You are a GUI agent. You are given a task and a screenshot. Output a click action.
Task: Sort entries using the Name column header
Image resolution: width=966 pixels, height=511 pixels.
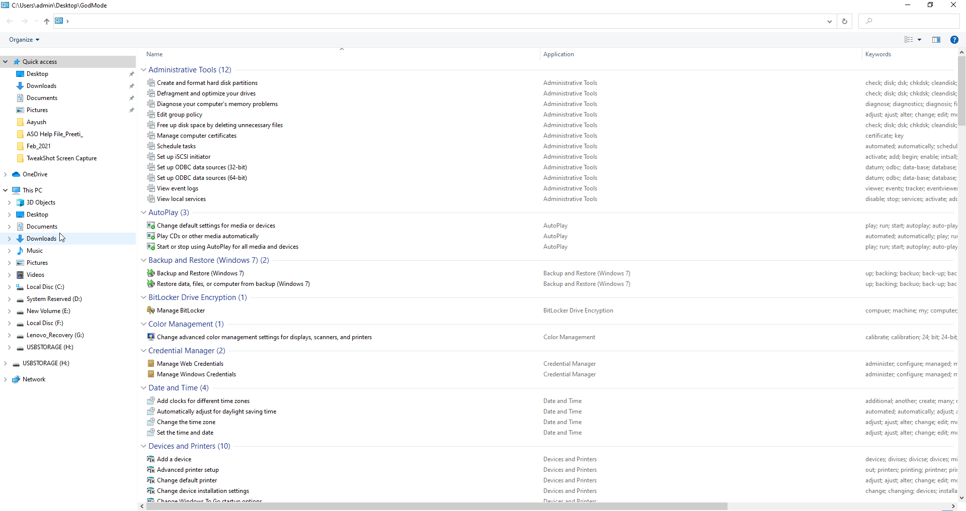(x=154, y=54)
